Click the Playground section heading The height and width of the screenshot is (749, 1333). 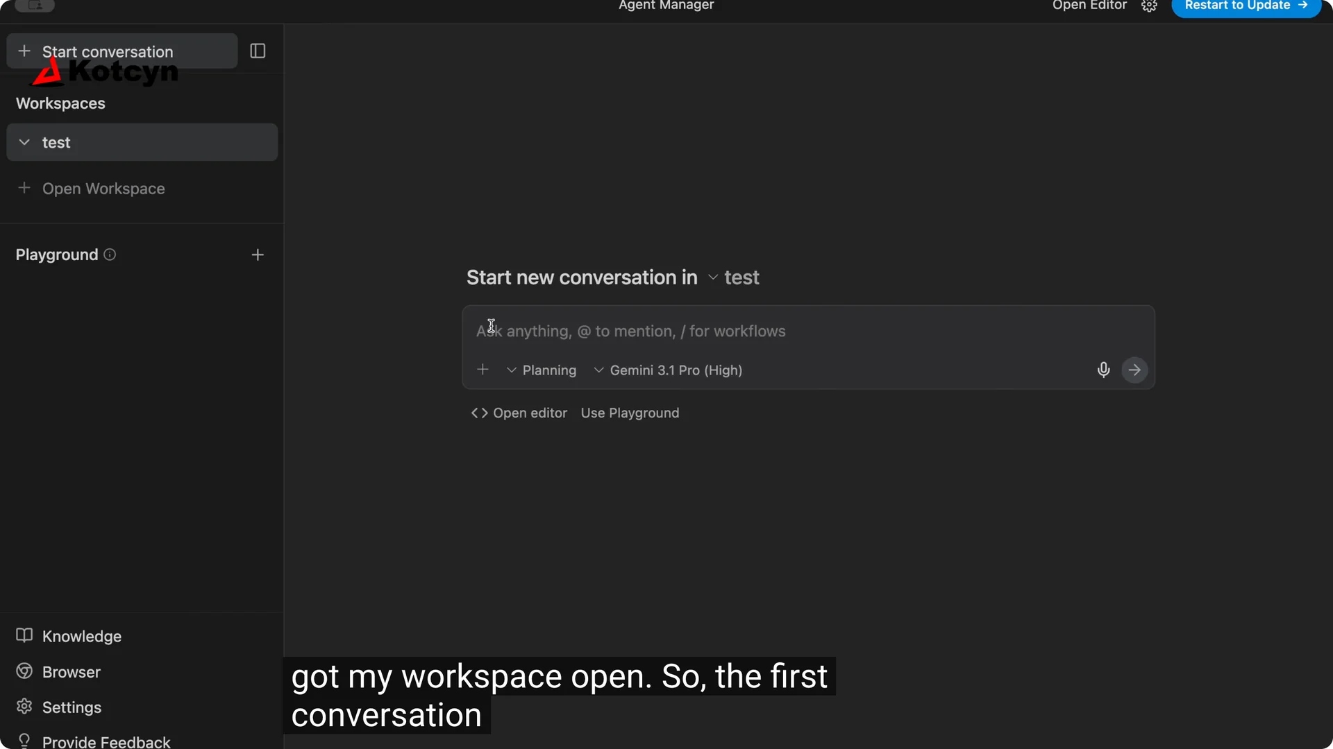[57, 255]
